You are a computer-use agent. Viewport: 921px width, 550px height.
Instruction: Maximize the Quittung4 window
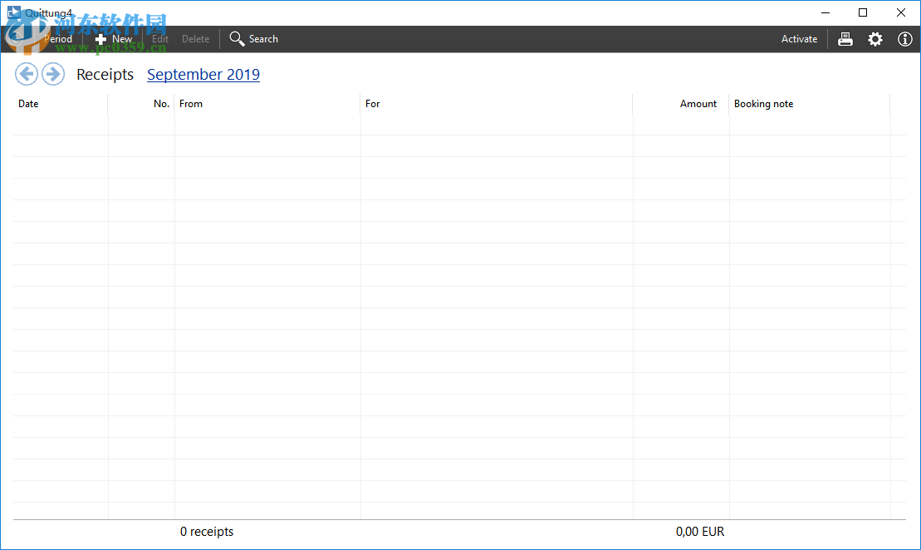coord(863,12)
